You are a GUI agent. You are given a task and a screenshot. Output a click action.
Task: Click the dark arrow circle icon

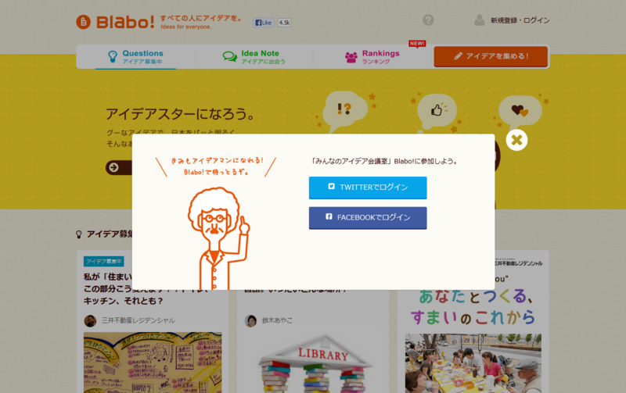[113, 167]
